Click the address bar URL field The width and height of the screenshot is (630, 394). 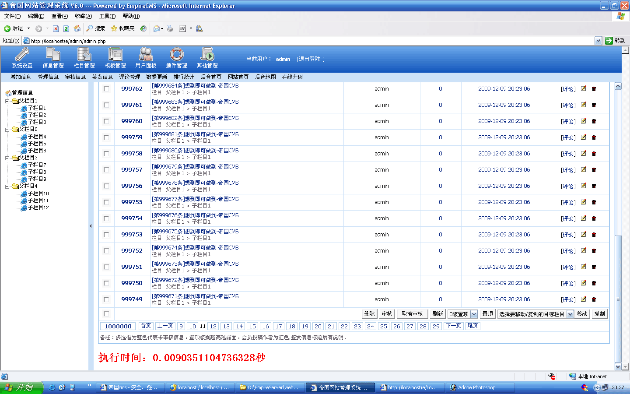point(306,41)
